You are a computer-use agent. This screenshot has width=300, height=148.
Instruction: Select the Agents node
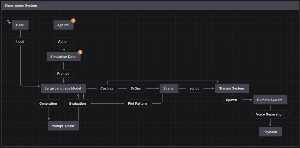click(x=63, y=25)
